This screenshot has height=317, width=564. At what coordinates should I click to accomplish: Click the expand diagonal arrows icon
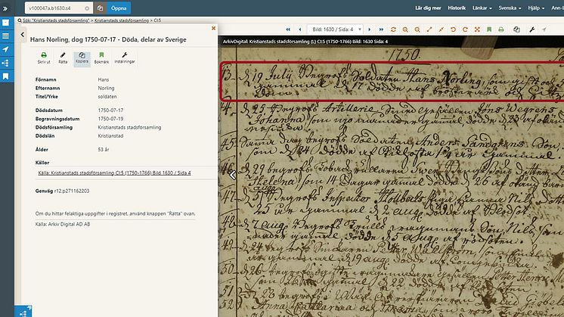[x=429, y=30]
